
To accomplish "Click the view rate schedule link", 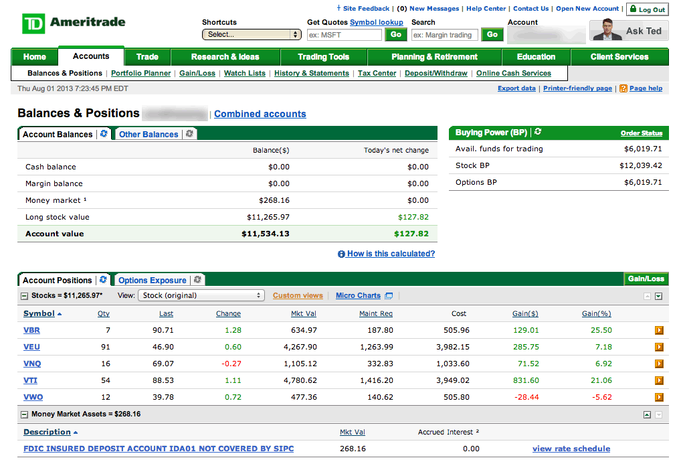I will coord(571,449).
